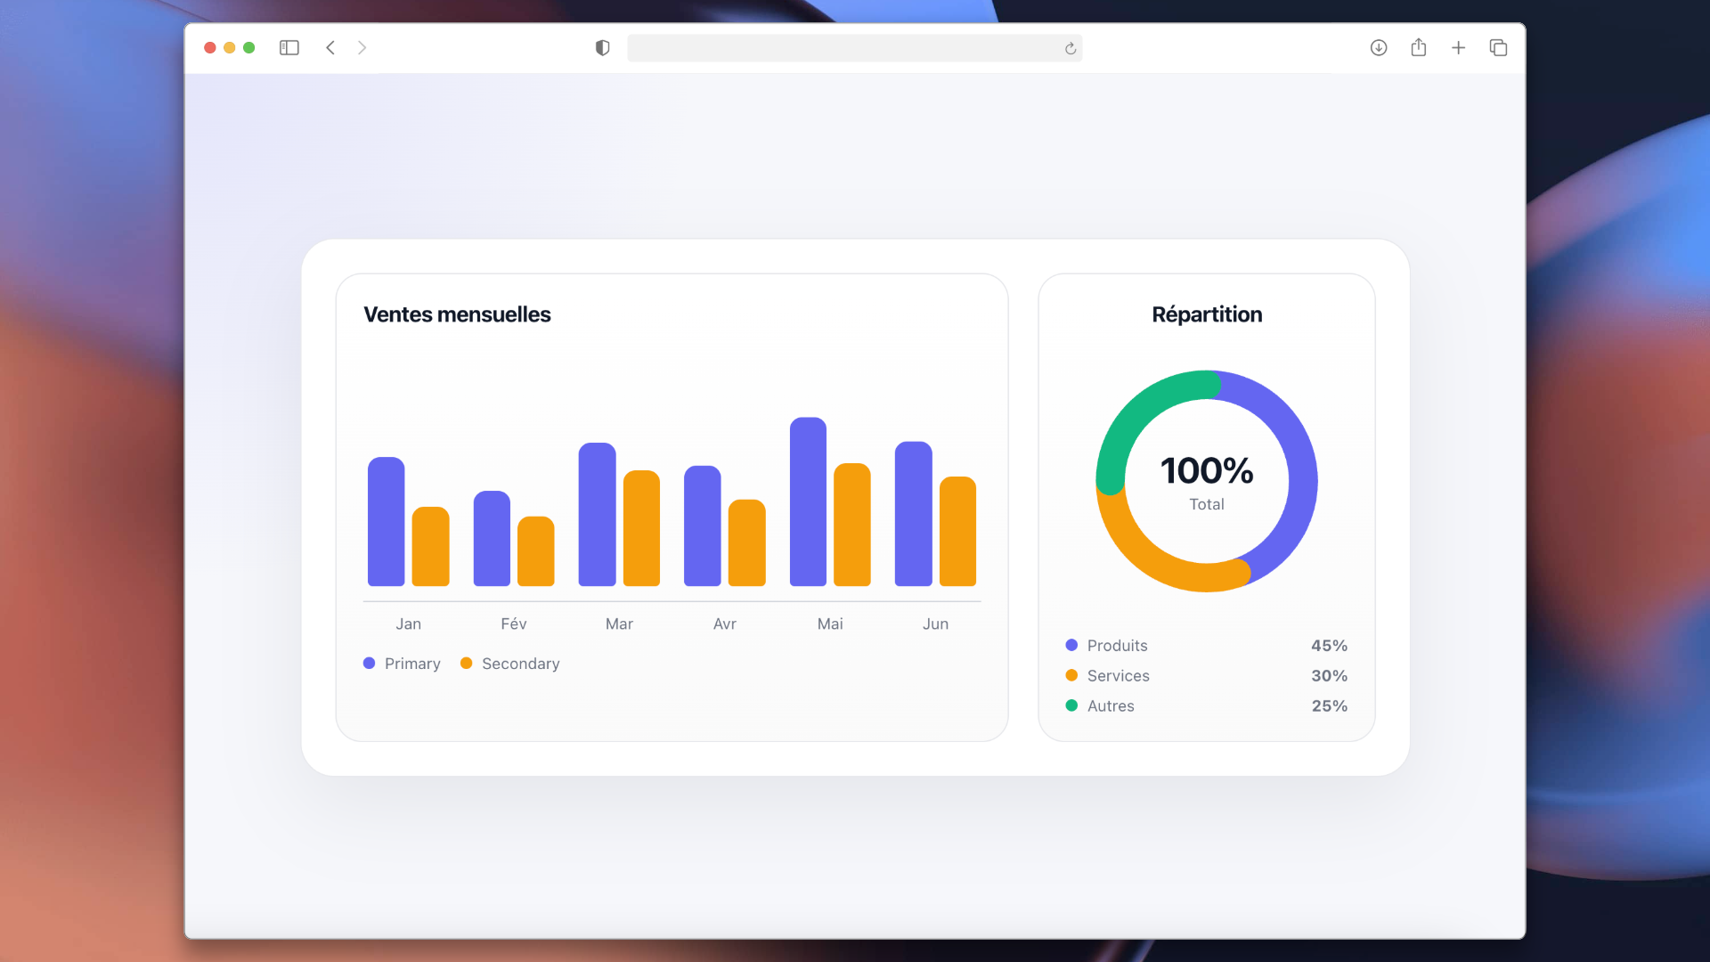The width and height of the screenshot is (1710, 962).
Task: Click the Autres green legend dot
Action: [1071, 705]
